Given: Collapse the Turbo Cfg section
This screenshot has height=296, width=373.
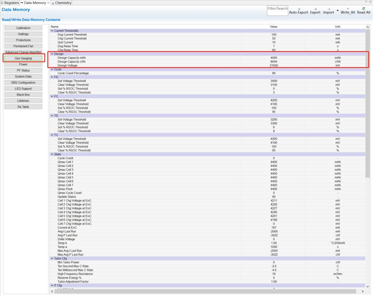Looking at the screenshot, I should 52,259.
